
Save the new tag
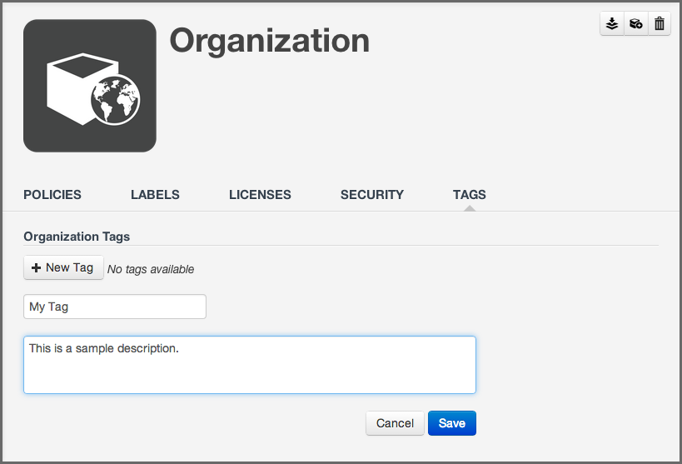[x=452, y=423]
